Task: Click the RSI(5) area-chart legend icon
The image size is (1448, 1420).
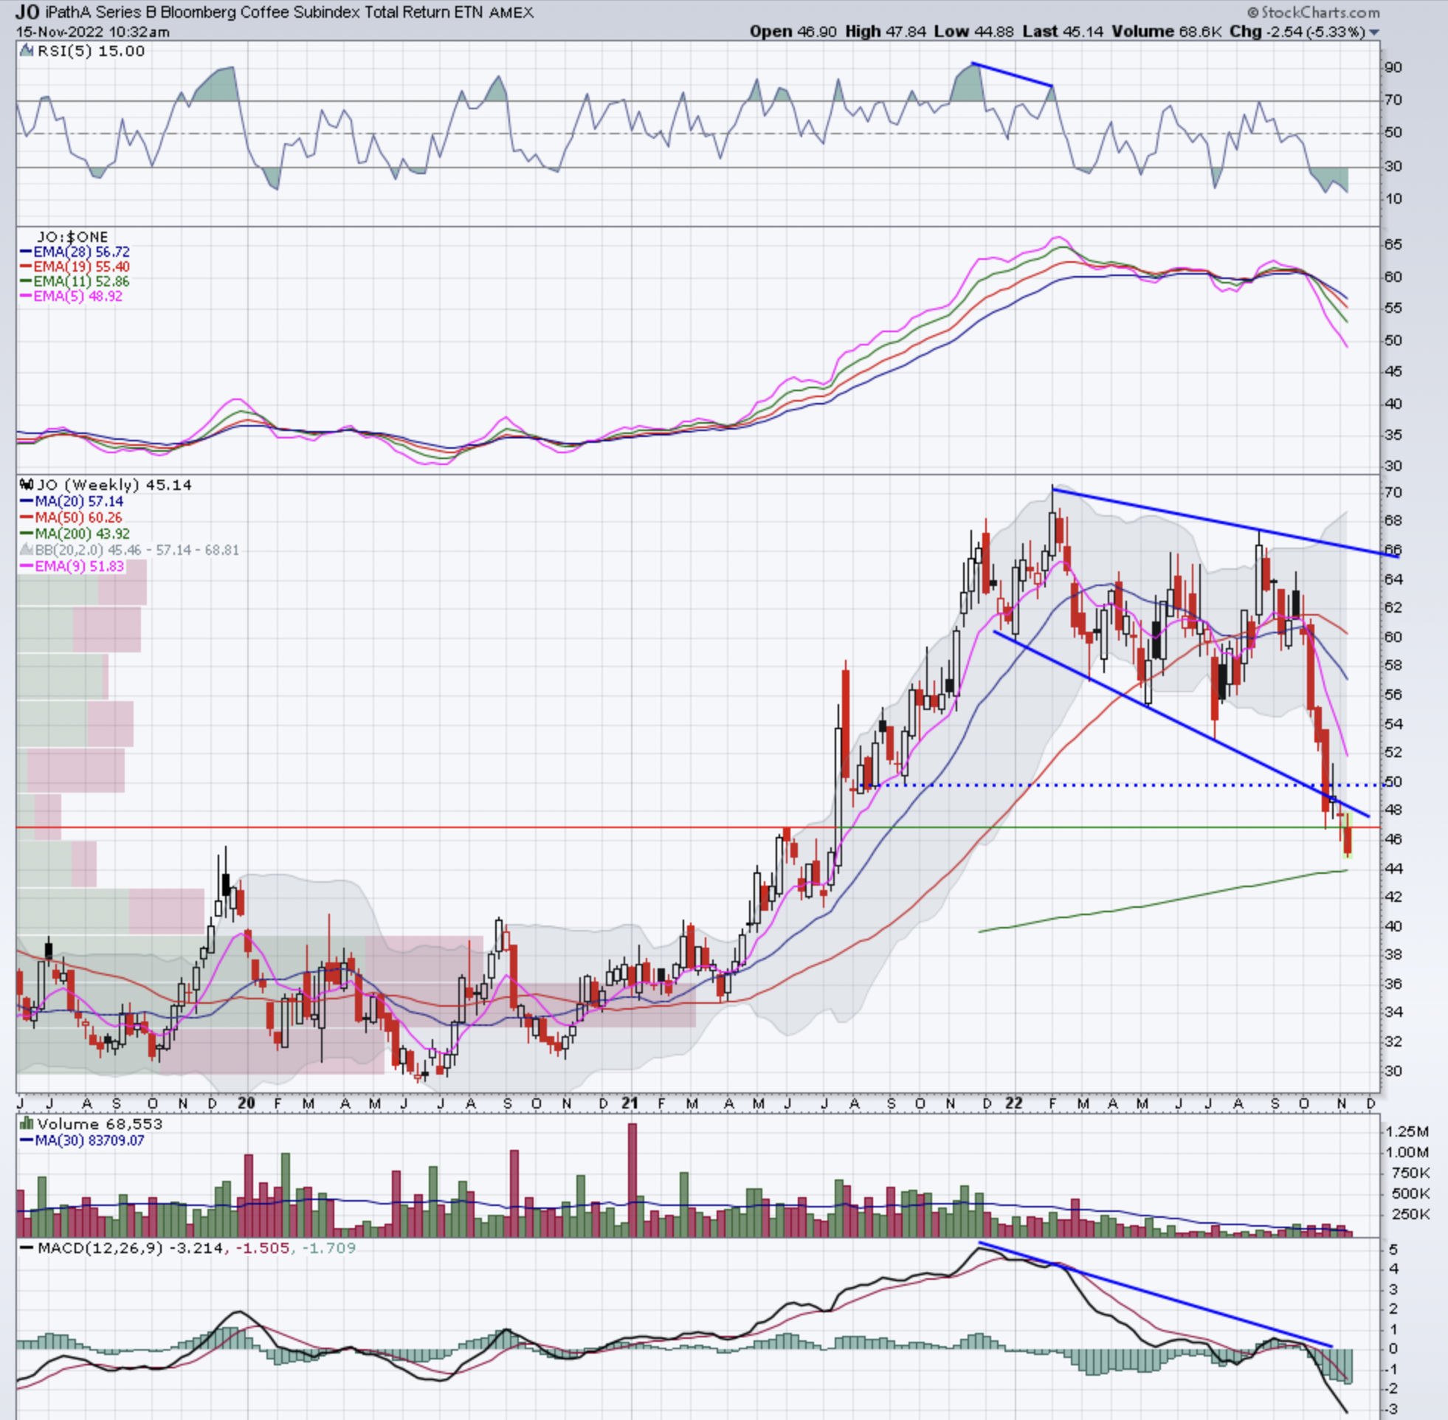Action: 27,51
